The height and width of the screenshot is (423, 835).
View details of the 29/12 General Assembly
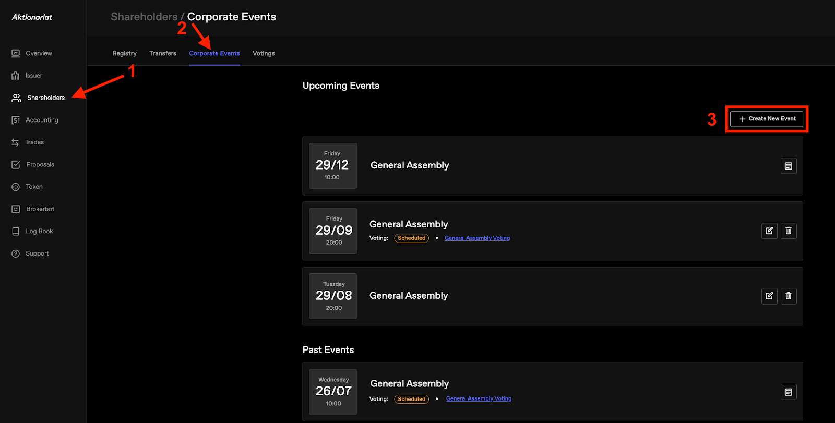coord(789,166)
